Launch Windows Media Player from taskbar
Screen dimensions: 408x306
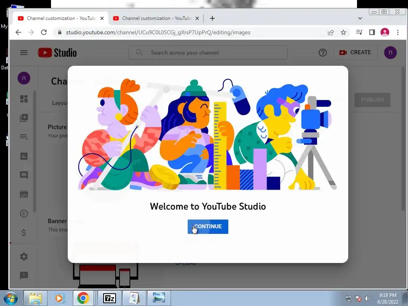pos(59,298)
